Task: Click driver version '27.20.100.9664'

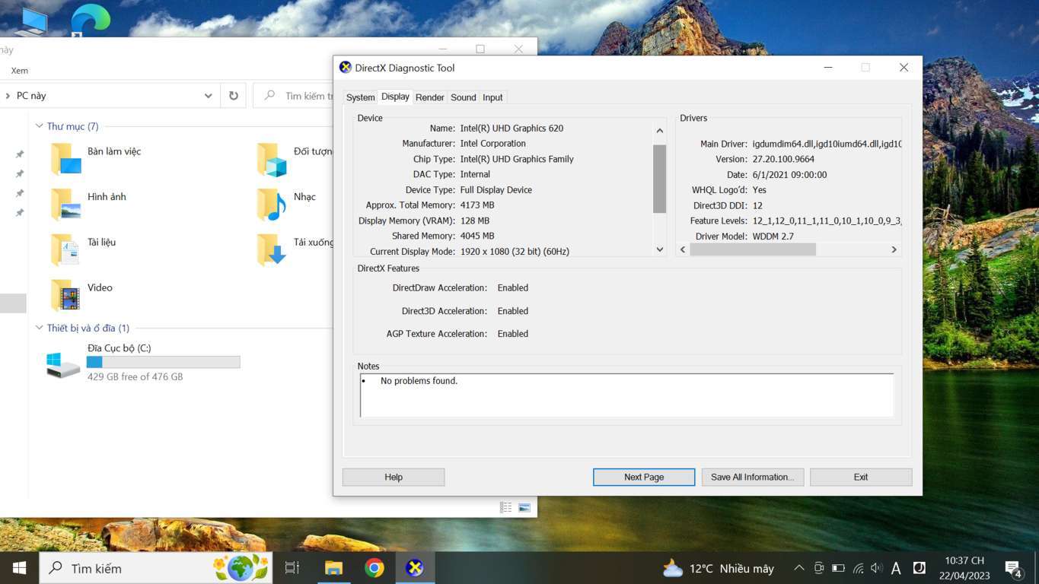Action: click(x=783, y=160)
